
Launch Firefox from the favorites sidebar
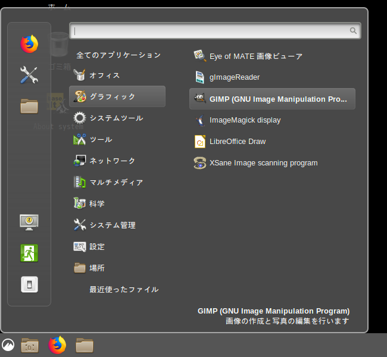coord(29,44)
